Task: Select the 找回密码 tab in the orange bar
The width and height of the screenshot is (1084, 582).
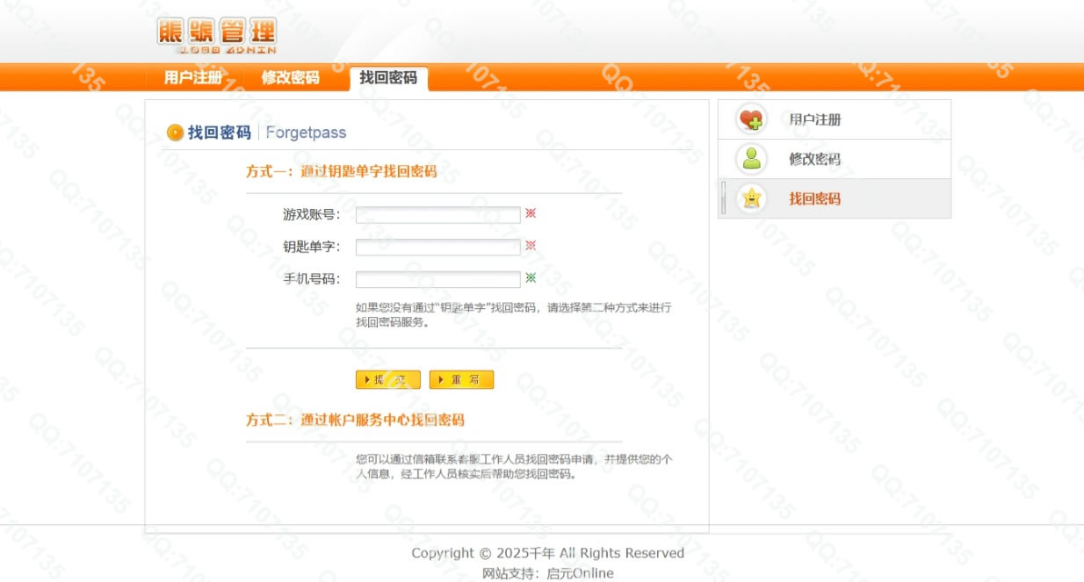Action: [388, 77]
